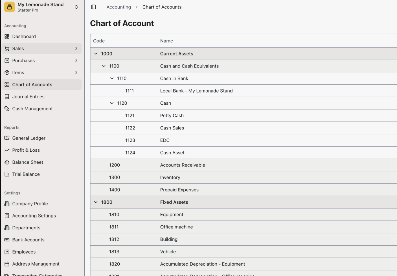
Task: Open the Profit & Loss report
Action: coord(26,150)
